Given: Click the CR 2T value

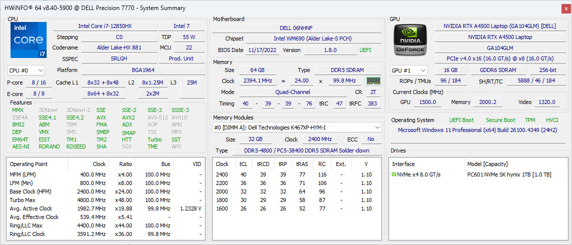Looking at the screenshot, I should pos(373,92).
